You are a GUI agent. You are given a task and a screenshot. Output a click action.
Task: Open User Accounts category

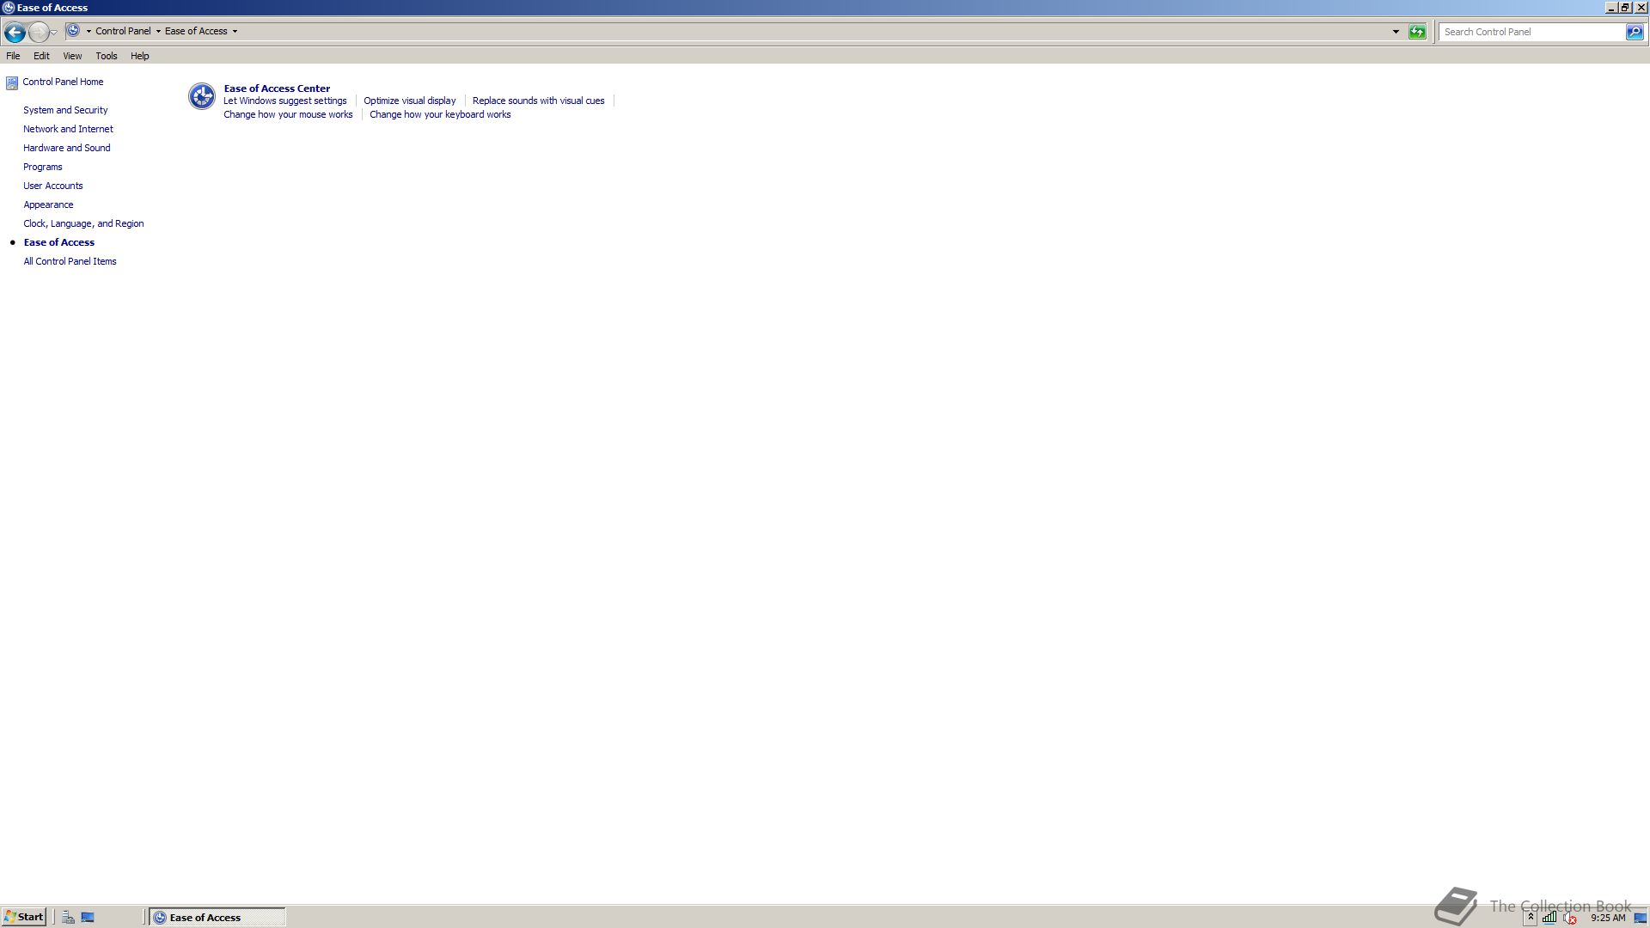coord(53,186)
